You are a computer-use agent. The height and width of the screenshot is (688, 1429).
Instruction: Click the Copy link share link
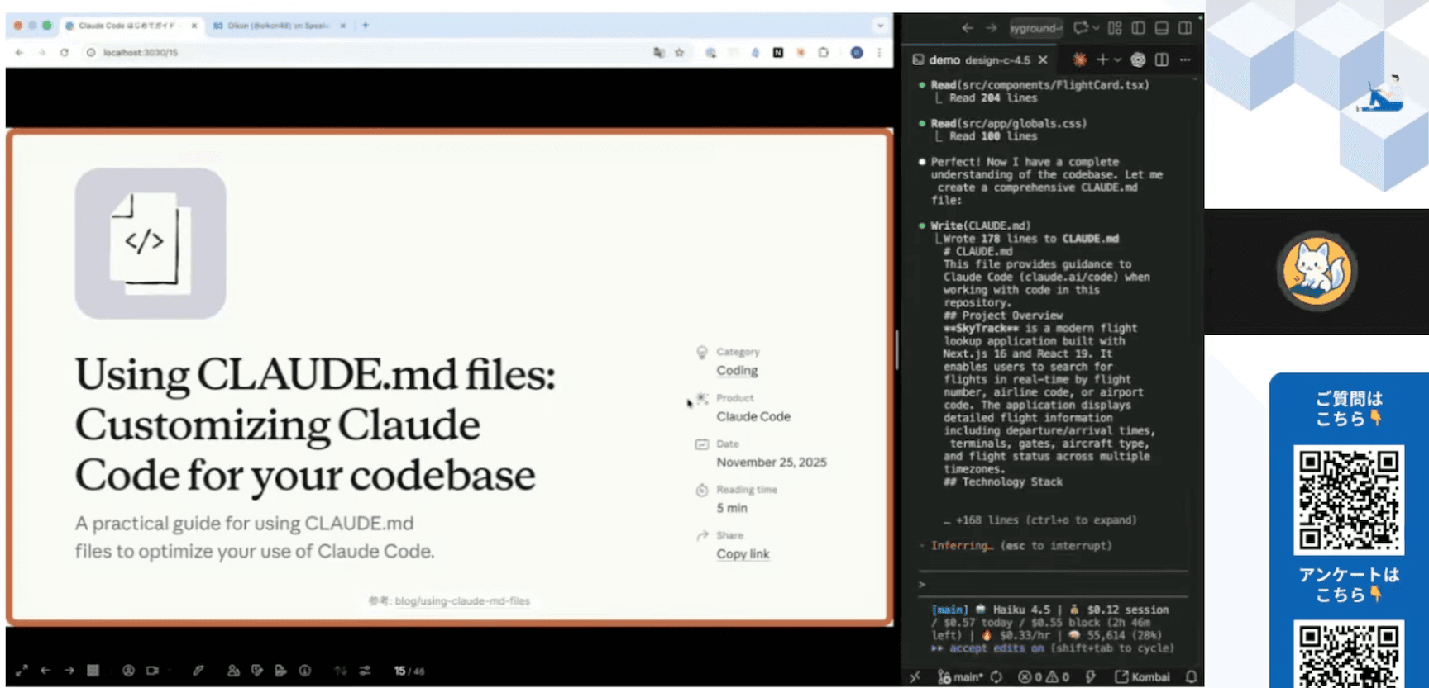coord(743,554)
